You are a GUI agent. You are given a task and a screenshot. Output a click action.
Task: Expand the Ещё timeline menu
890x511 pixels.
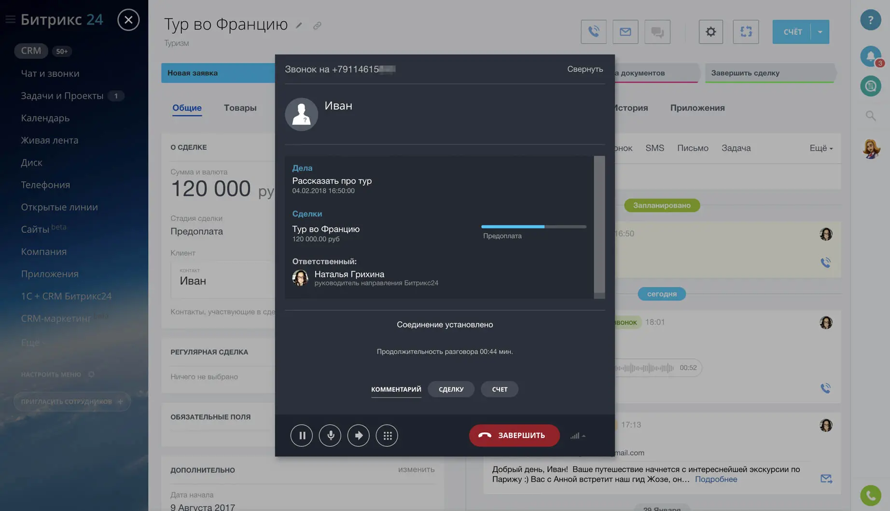click(x=821, y=148)
